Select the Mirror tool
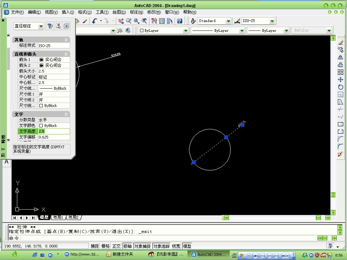This screenshot has height=260, width=347. point(341,57)
